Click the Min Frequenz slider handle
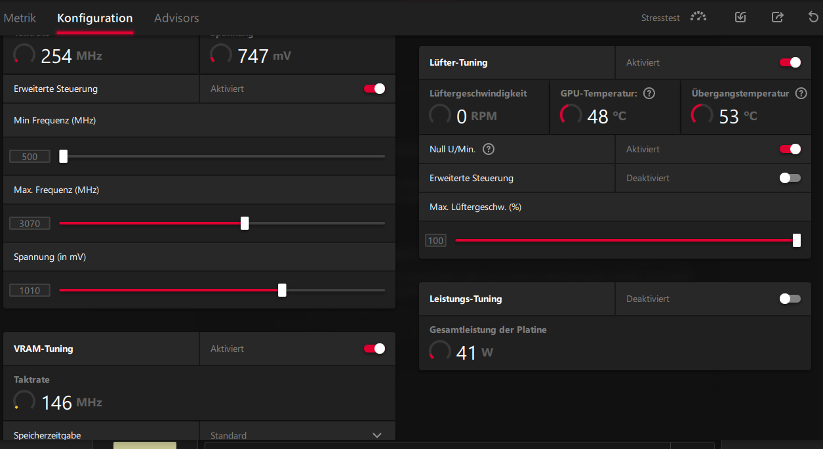The width and height of the screenshot is (823, 449). pyautogui.click(x=64, y=156)
